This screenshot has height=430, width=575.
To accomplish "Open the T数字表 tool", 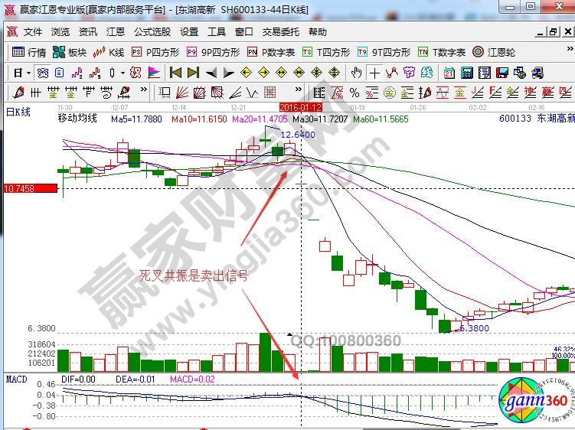I will (442, 53).
